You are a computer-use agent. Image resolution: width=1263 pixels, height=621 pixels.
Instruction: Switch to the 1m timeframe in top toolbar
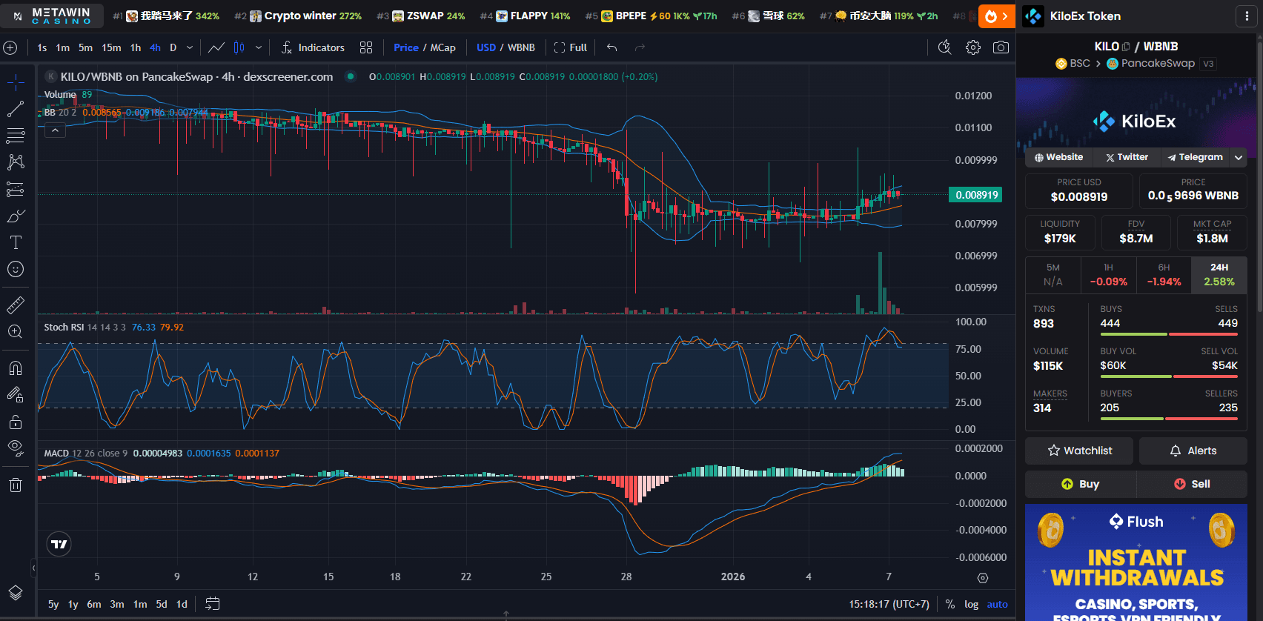click(63, 47)
